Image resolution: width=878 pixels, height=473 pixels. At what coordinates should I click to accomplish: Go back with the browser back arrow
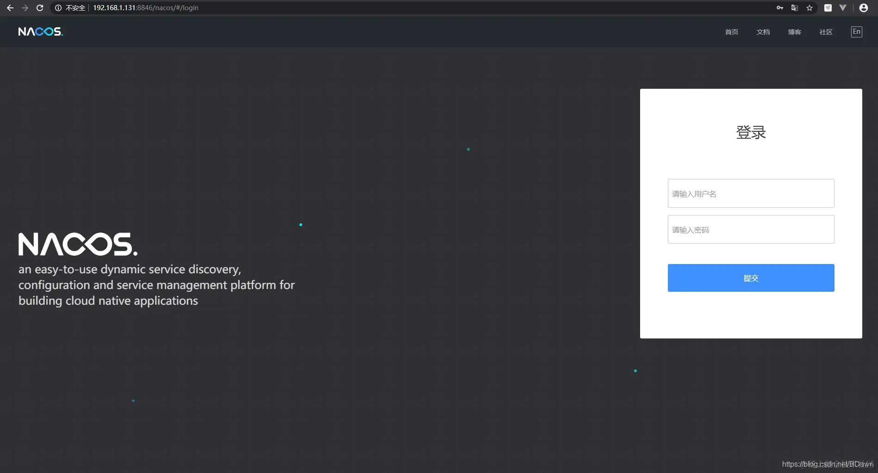10,8
